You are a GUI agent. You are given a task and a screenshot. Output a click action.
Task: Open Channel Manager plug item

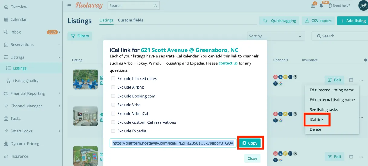pos(23,106)
